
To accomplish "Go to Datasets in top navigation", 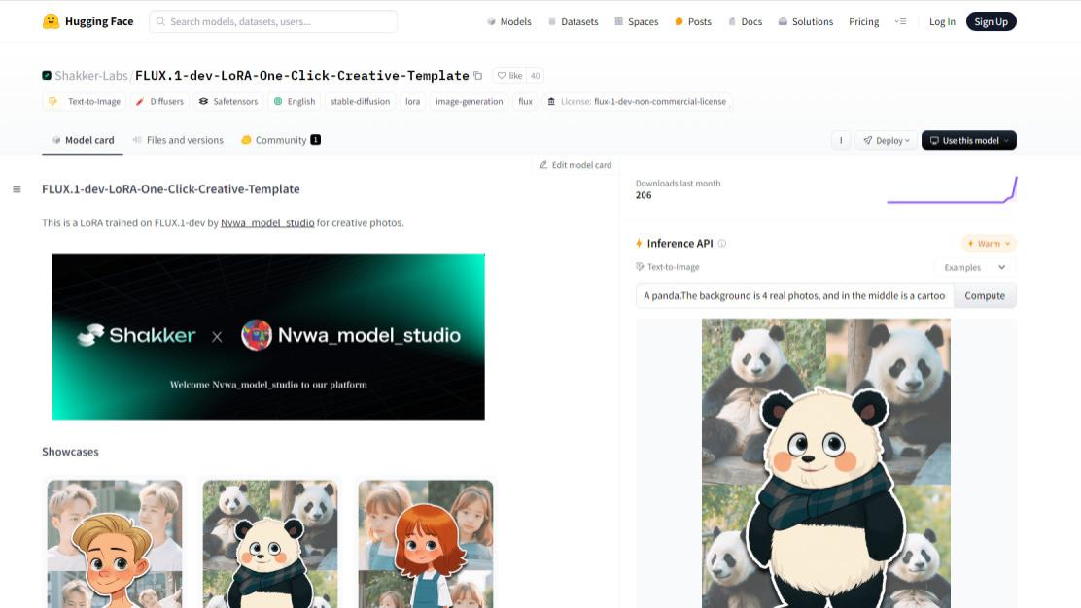I will click(573, 21).
